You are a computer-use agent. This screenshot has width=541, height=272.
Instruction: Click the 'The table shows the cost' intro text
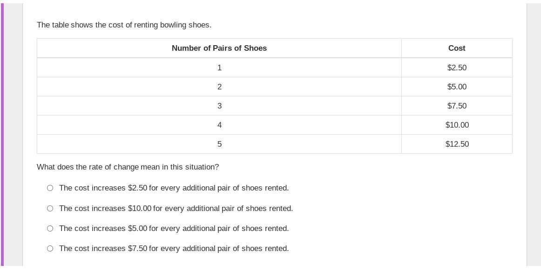pyautogui.click(x=124, y=25)
